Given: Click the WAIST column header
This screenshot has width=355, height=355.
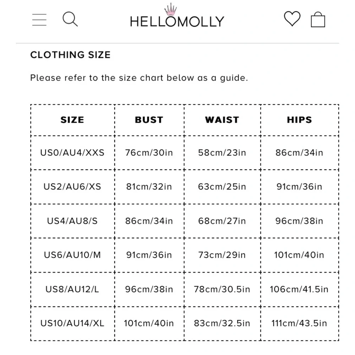Looking at the screenshot, I should tap(222, 120).
